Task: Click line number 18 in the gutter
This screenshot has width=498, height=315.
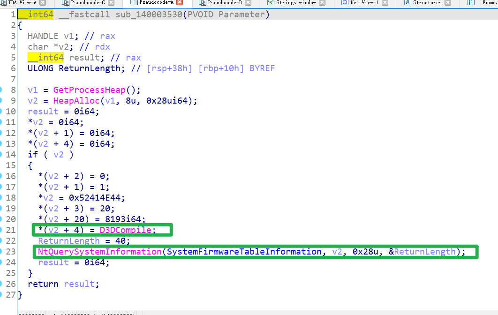Action: click(x=10, y=197)
